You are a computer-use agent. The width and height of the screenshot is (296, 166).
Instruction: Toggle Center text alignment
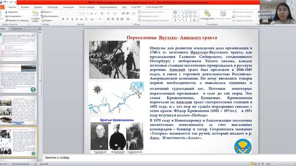(113, 19)
